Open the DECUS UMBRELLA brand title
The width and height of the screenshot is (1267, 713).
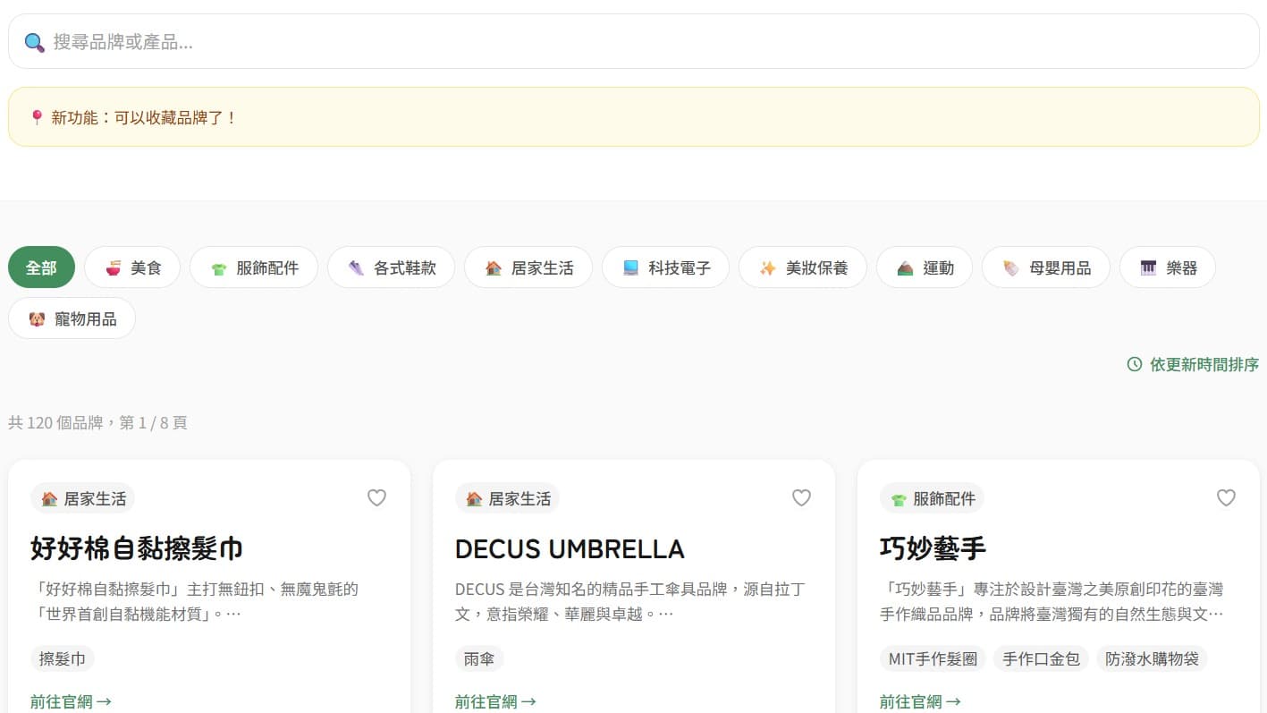570,548
